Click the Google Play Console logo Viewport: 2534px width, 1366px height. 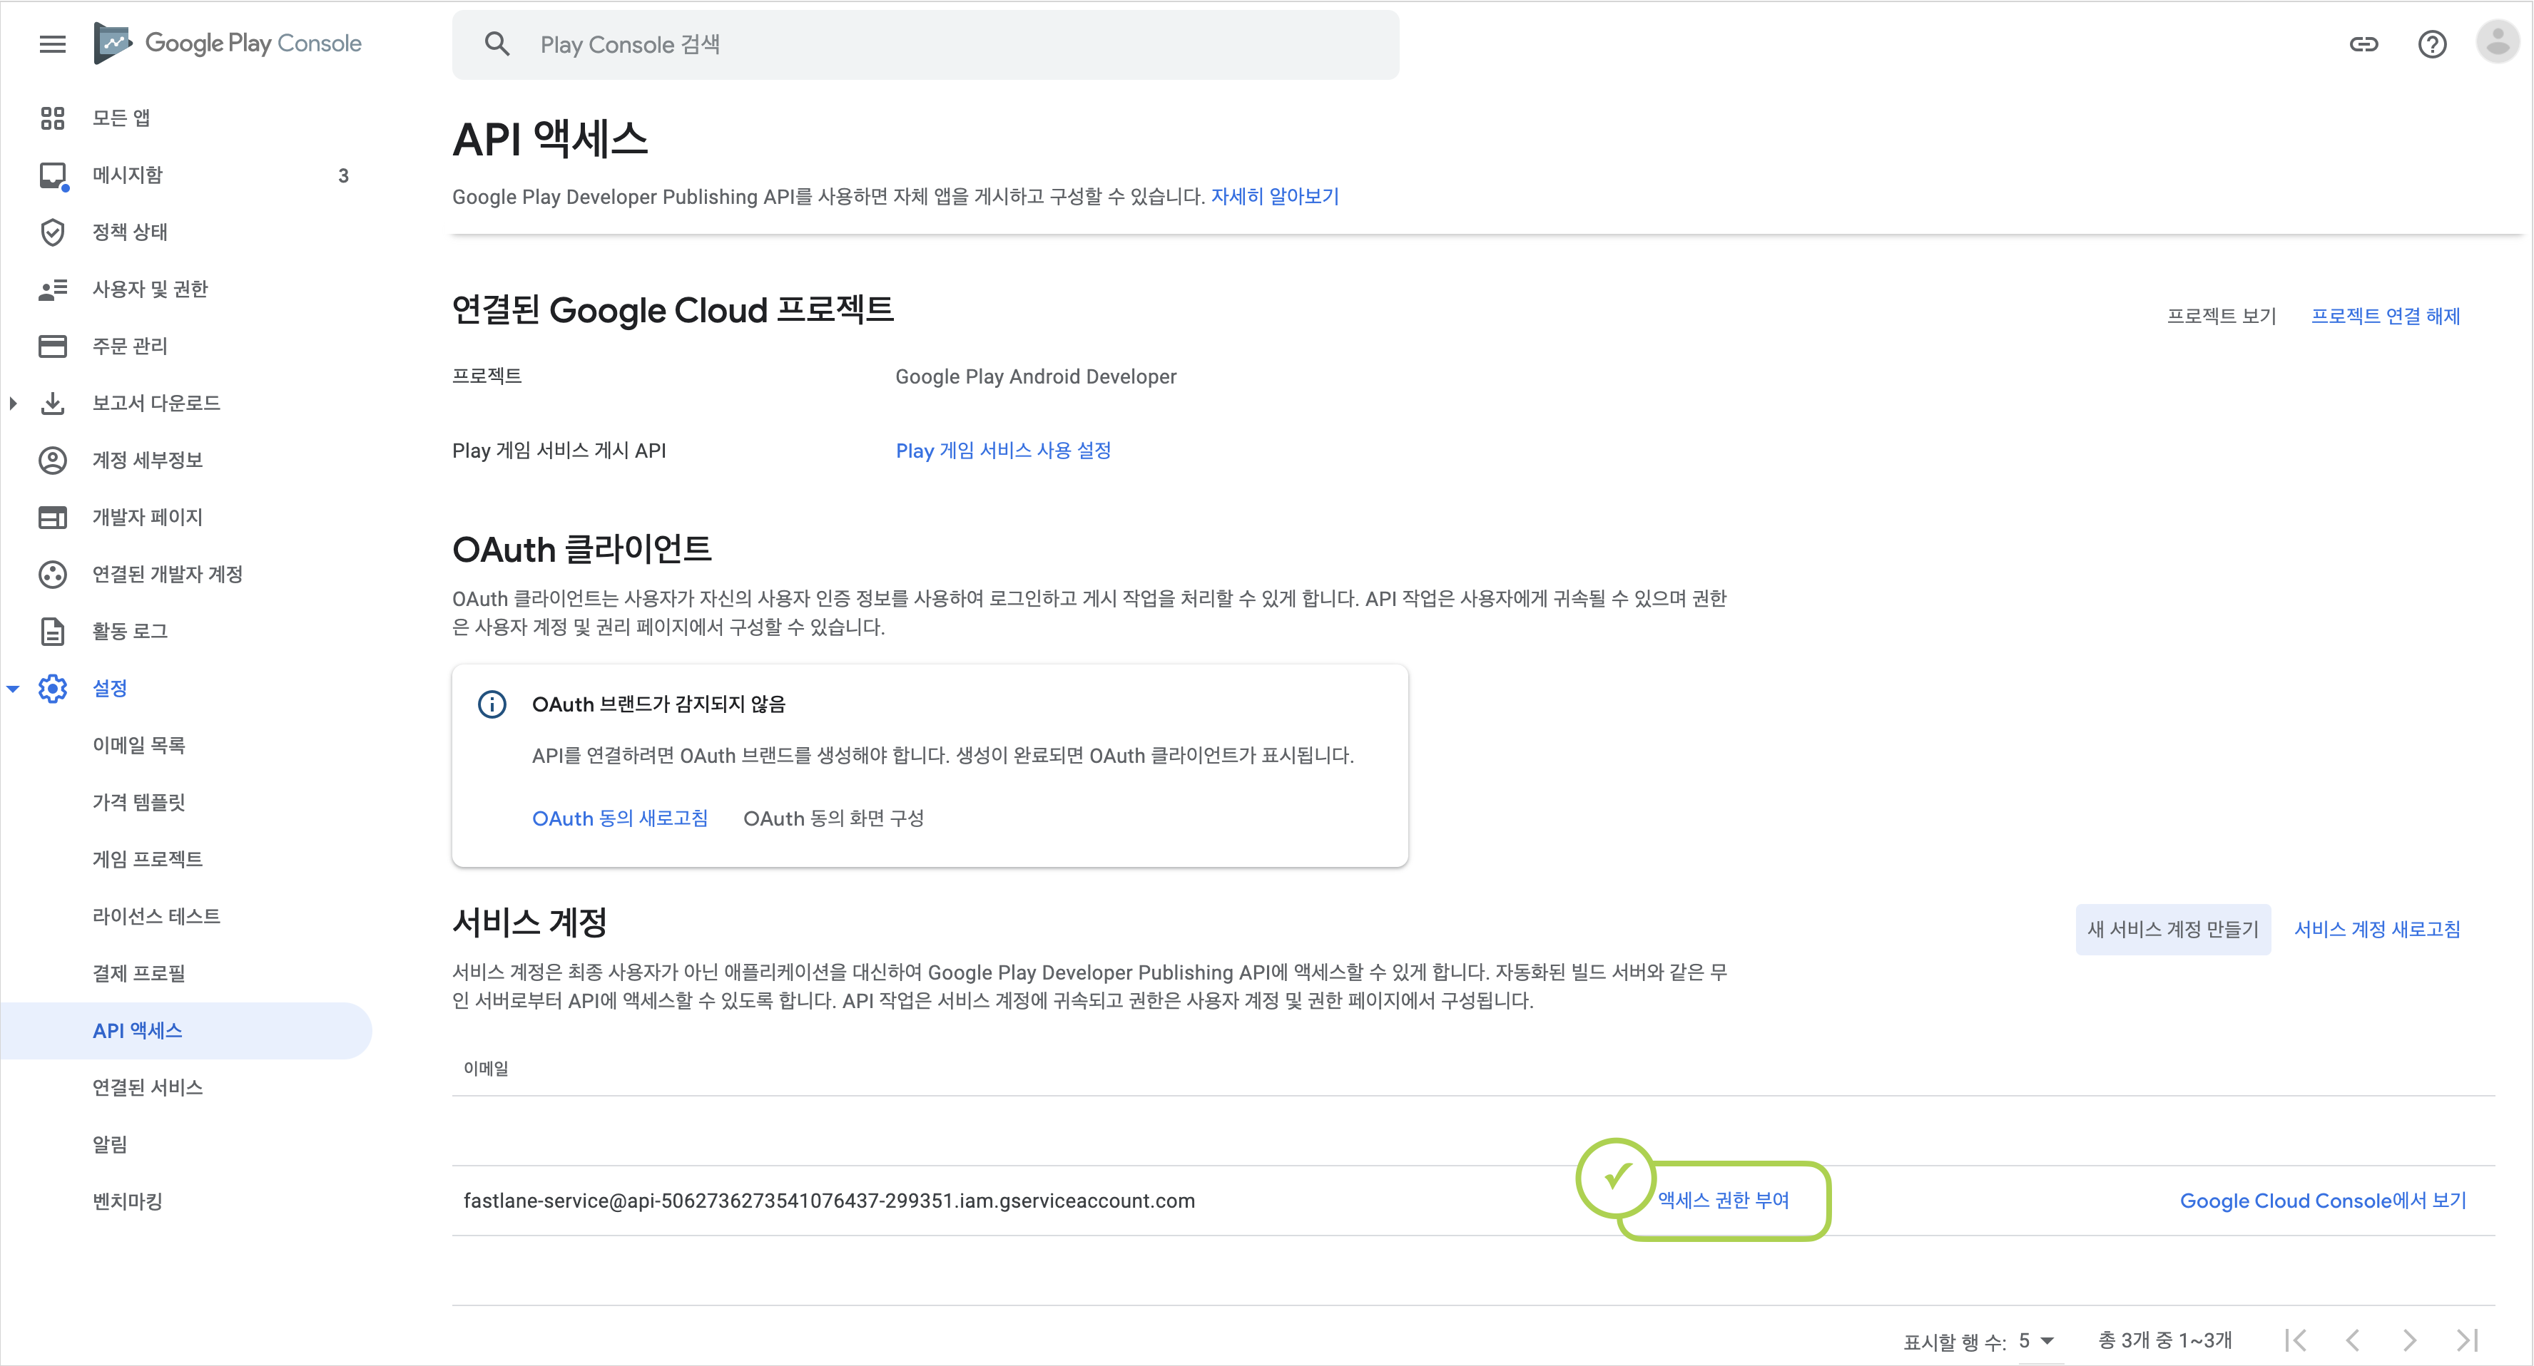click(x=228, y=43)
